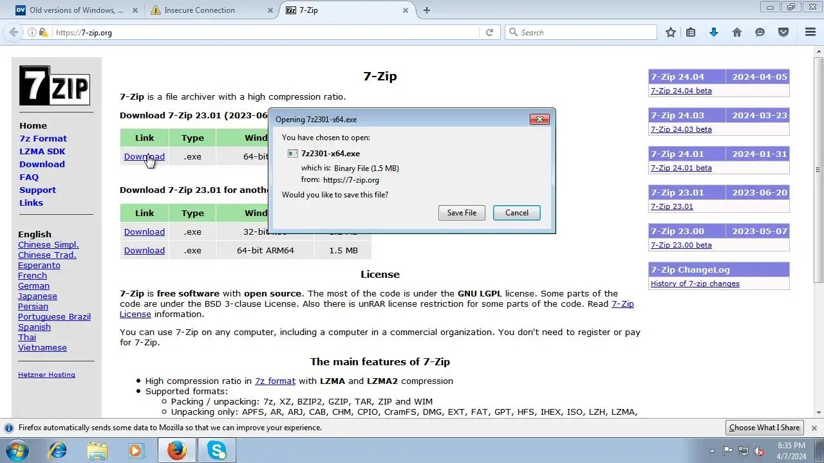824x463 pixels.
Task: Click the Choose What I Share button
Action: [764, 428]
